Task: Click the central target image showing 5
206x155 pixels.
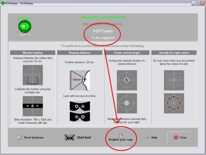Action: [127, 80]
